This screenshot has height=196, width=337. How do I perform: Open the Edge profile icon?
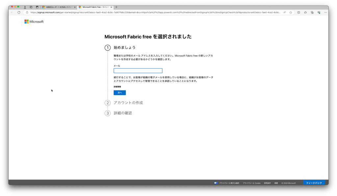click(25, 7)
